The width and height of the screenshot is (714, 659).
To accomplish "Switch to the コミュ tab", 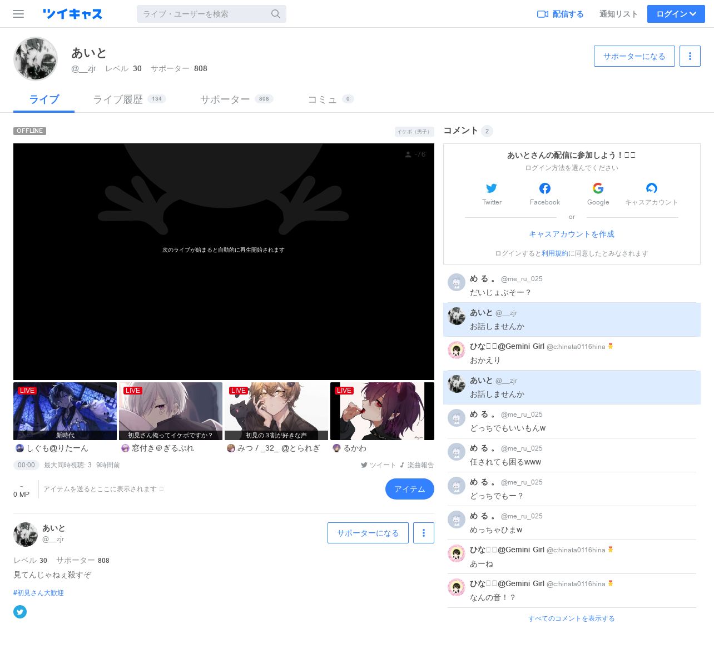I will pyautogui.click(x=331, y=99).
